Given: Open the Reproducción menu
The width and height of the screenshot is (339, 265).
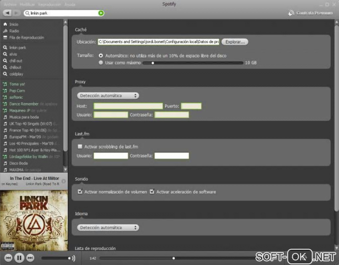Looking at the screenshot, I should tap(50, 4).
